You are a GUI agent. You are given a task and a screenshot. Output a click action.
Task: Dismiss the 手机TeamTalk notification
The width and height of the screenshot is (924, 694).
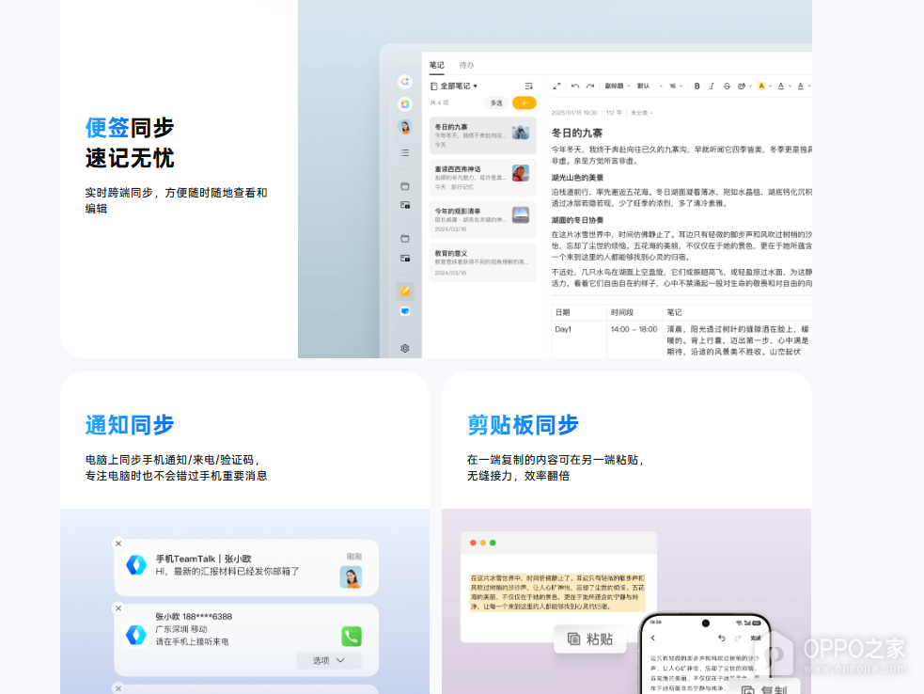click(x=118, y=544)
